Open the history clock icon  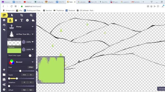[4, 25]
